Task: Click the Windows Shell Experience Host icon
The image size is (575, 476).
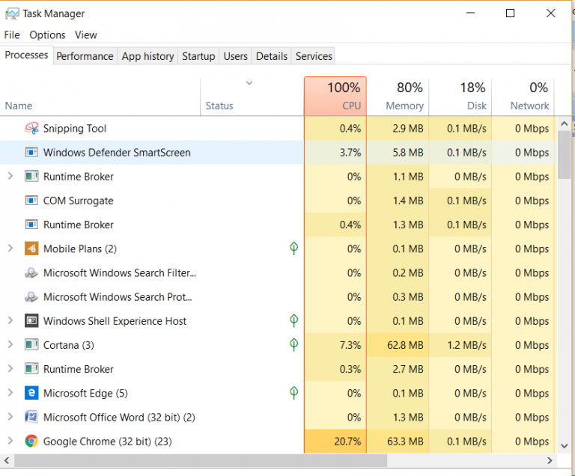Action: [x=31, y=321]
